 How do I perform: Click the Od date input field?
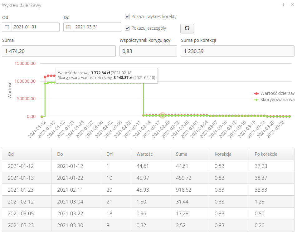(x=35, y=27)
